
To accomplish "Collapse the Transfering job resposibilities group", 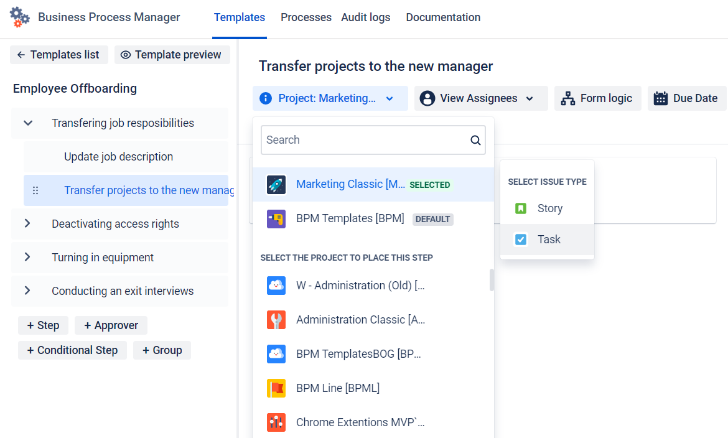I will [x=28, y=123].
